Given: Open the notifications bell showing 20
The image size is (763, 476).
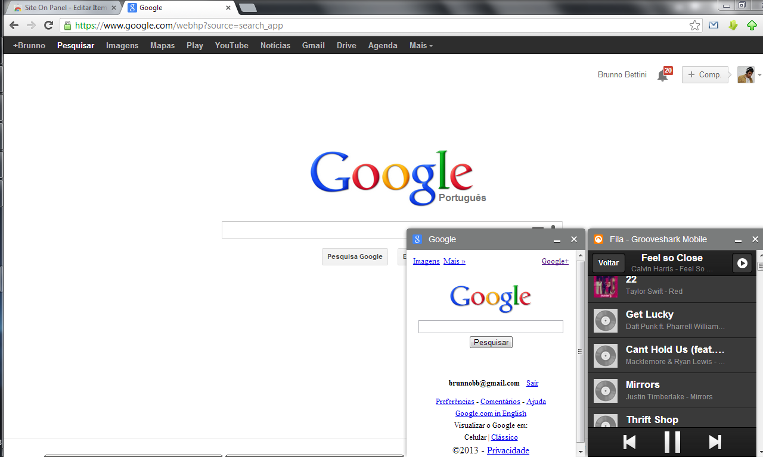Looking at the screenshot, I should [663, 74].
